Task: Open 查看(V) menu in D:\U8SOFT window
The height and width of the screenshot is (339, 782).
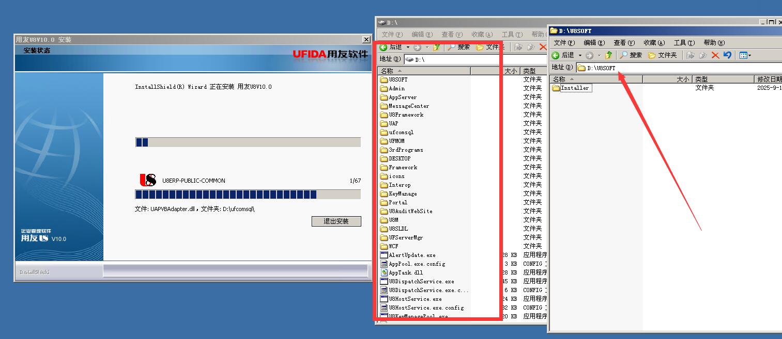Action: pyautogui.click(x=624, y=43)
